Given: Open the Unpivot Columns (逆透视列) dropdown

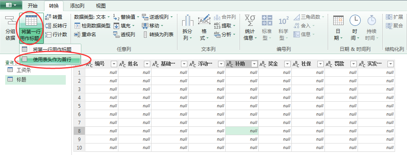Looking at the screenshot, I should pyautogui.click(x=171, y=17).
